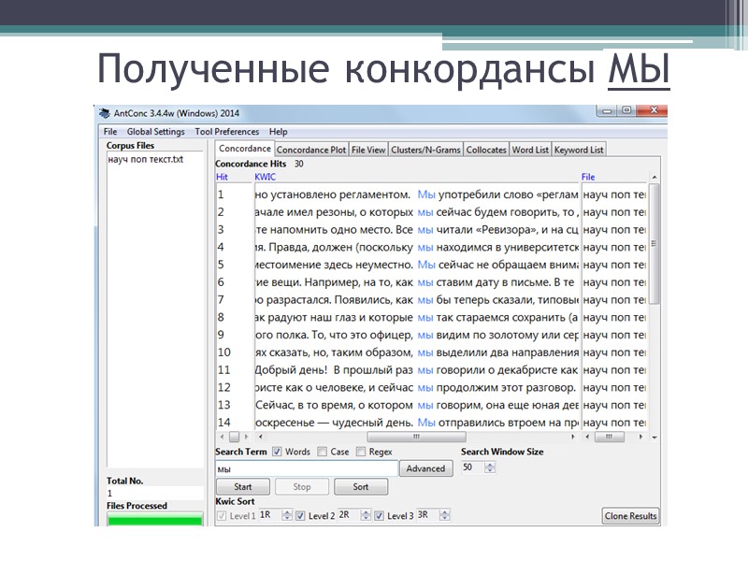Viewport: 748px width, 561px height.
Task: Switch to the Collocates tab
Action: (x=485, y=149)
